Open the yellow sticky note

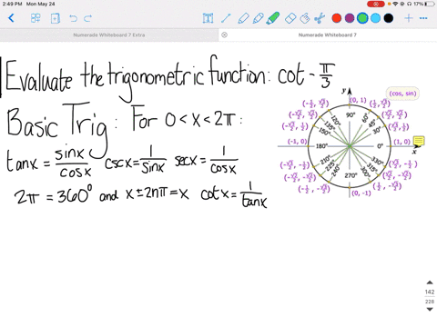pyautogui.click(x=419, y=141)
